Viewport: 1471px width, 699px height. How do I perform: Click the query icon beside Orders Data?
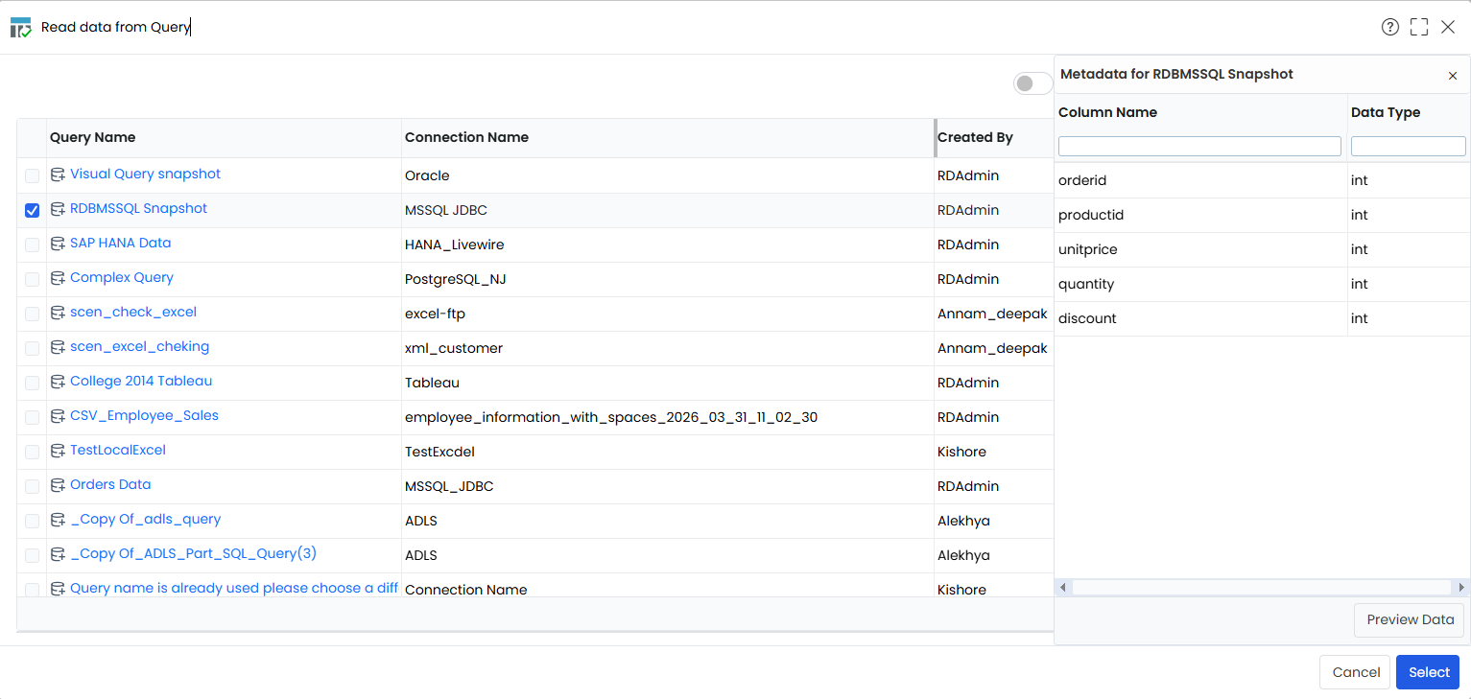point(58,485)
